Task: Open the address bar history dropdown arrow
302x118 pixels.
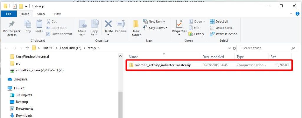Action: pos(229,48)
